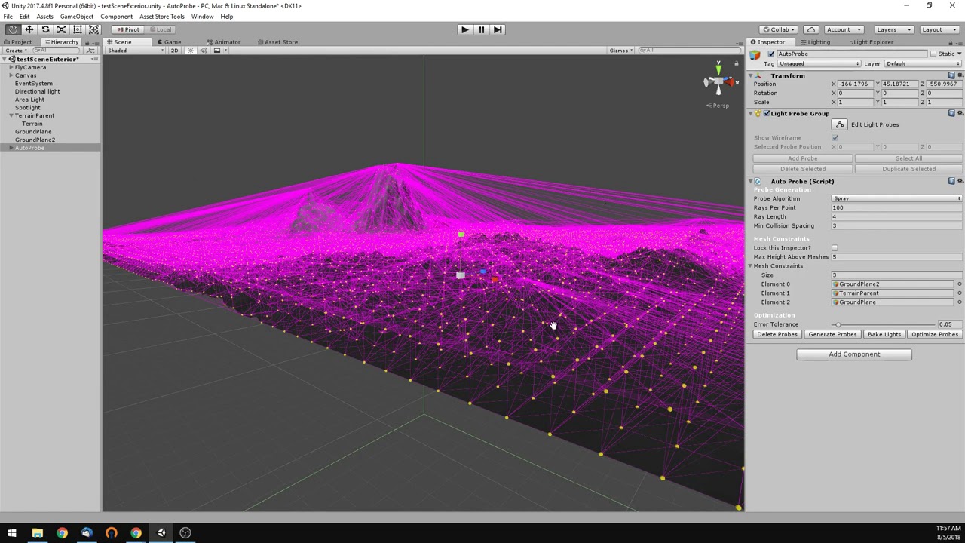Viewport: 965px width, 543px height.
Task: Open object picker for Element 2
Action: 959,302
